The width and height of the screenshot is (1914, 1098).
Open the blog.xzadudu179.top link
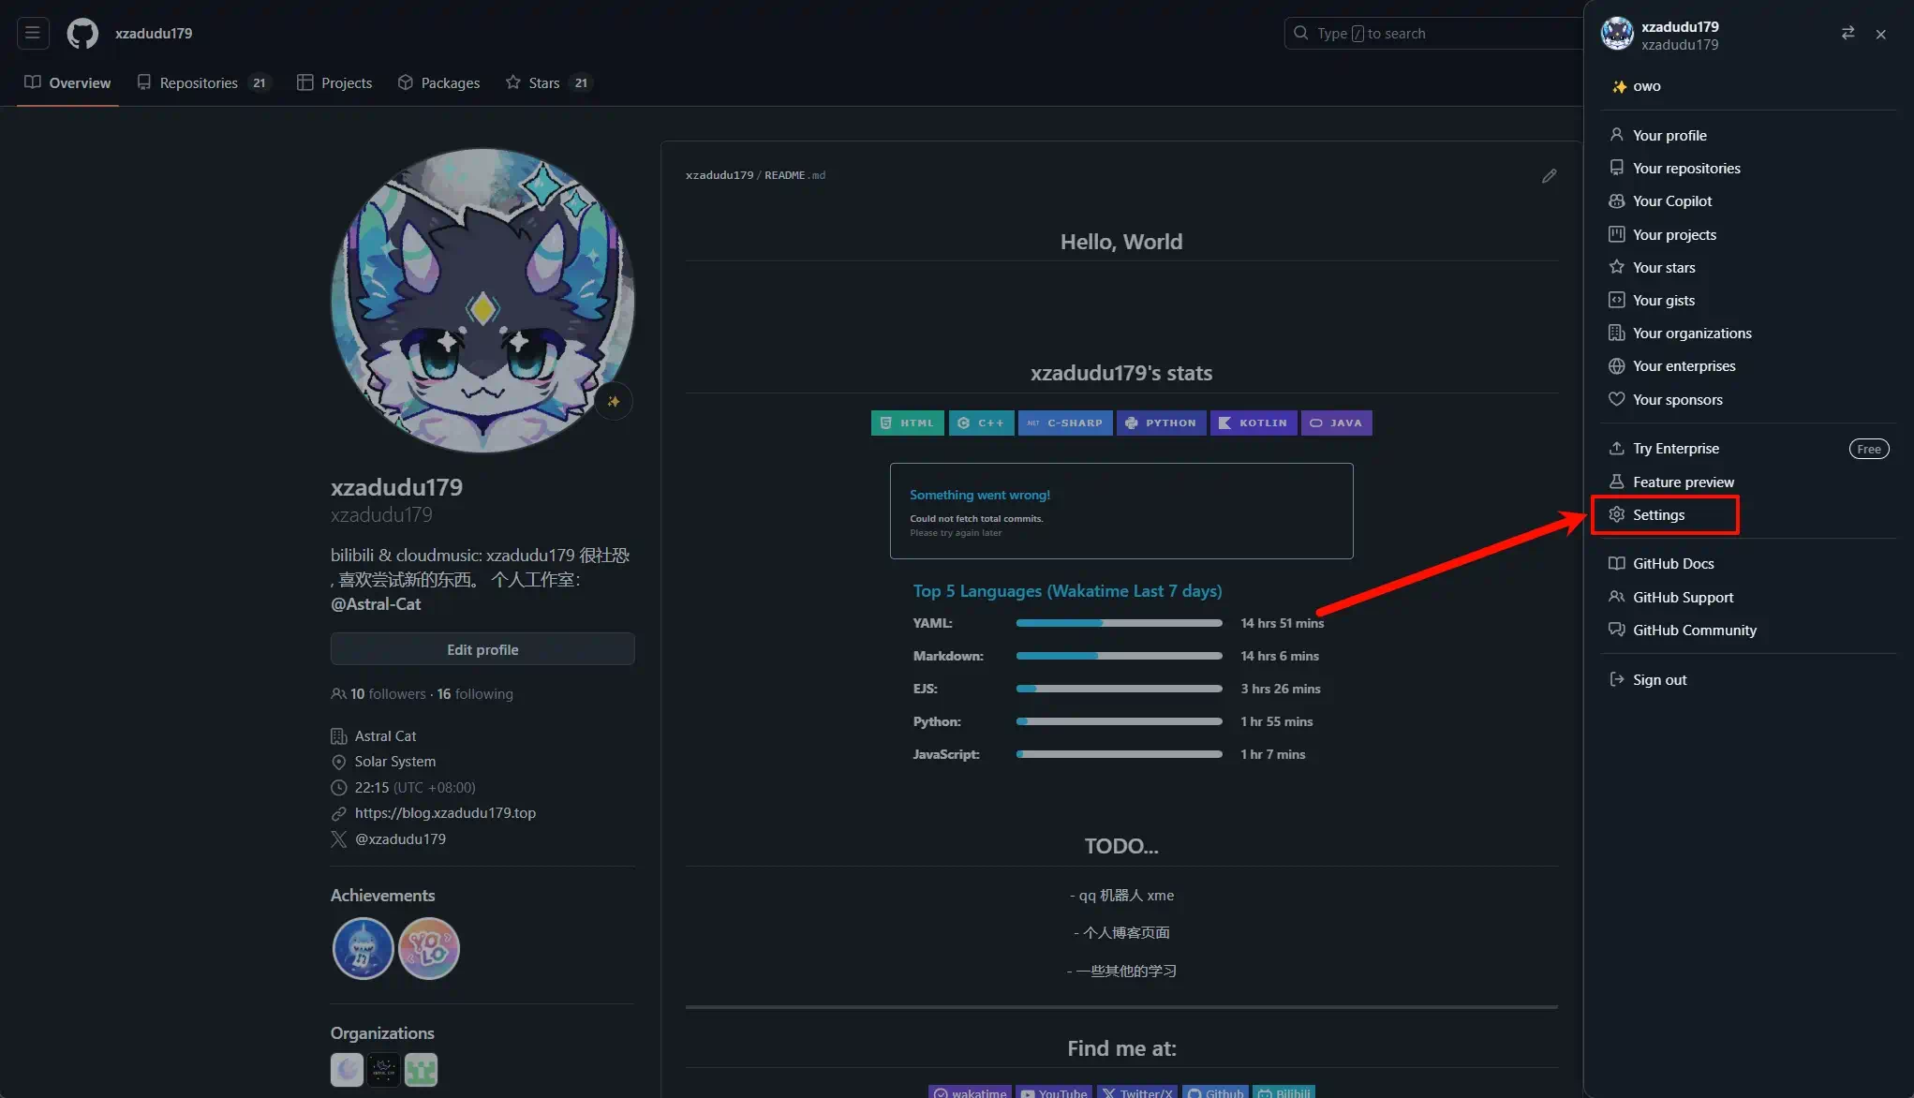[x=445, y=813]
